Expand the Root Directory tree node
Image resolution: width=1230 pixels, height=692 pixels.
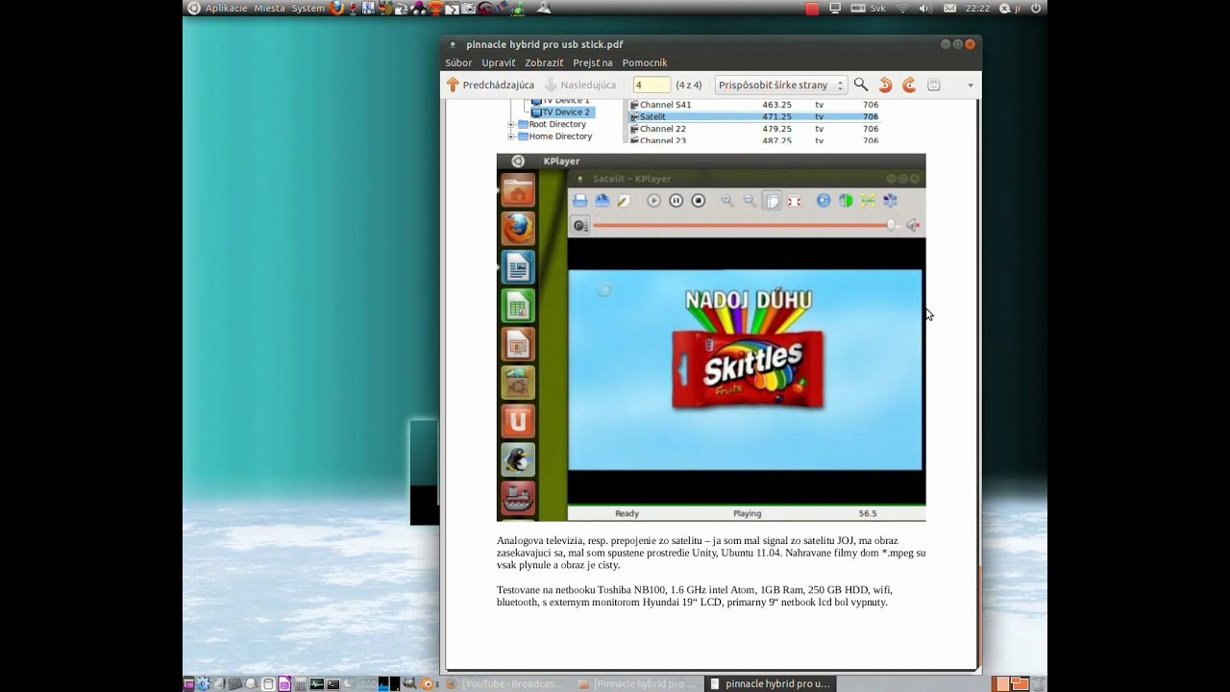click(x=512, y=124)
